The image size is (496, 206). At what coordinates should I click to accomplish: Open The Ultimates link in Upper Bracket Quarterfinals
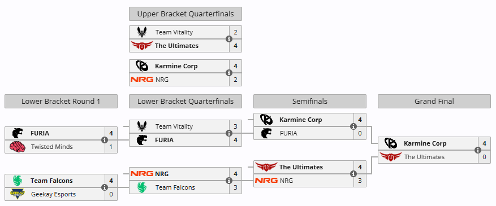pos(176,46)
